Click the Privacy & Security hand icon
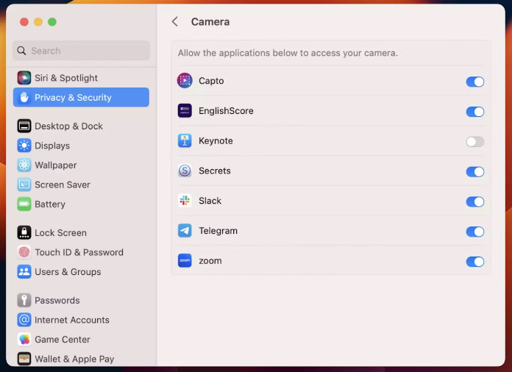Screen dimensions: 512x372 point(24,97)
